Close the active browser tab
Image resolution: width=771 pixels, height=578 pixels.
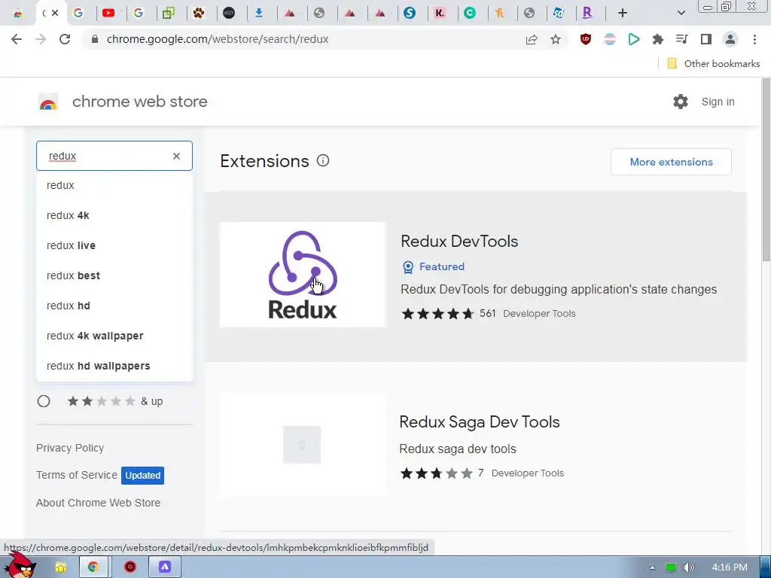[55, 14]
